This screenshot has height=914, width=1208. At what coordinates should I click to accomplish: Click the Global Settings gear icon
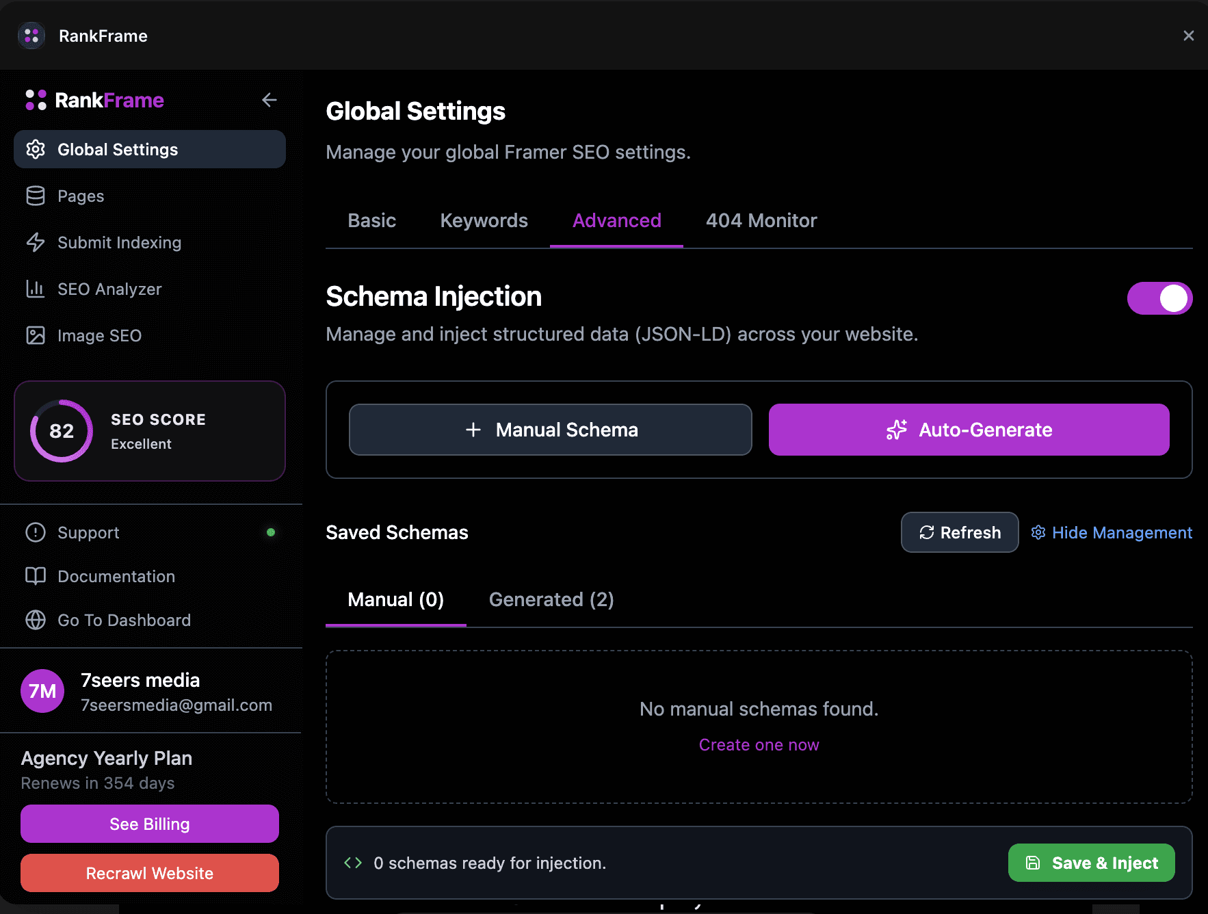[x=36, y=149]
